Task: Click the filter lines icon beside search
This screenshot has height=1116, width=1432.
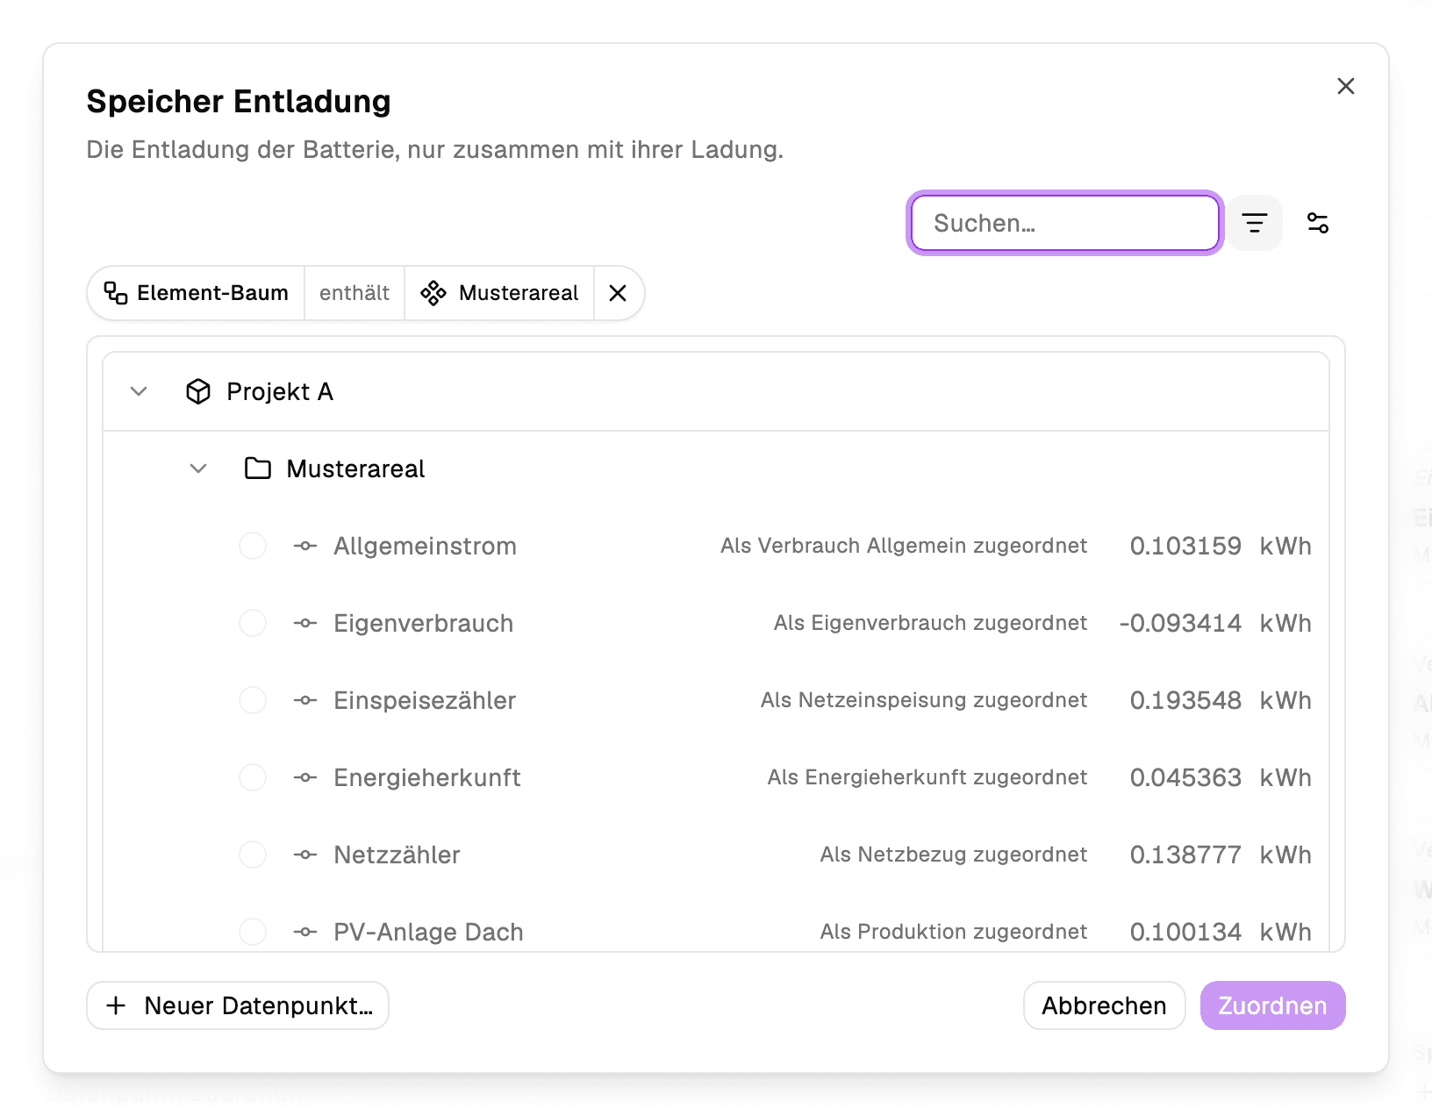Action: tap(1255, 223)
